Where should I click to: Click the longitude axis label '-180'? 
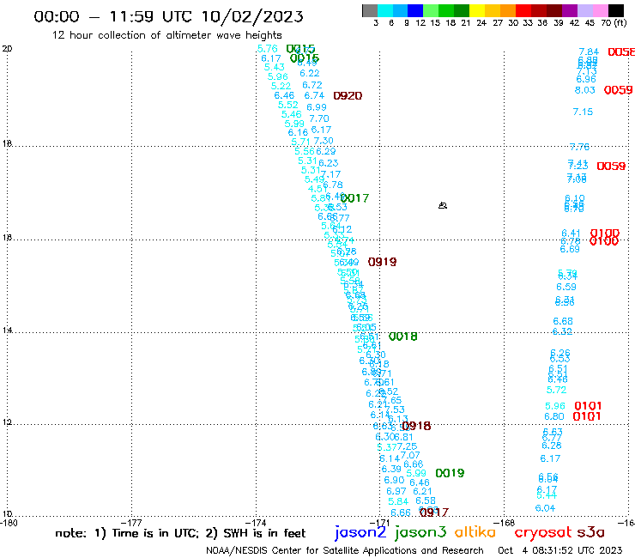[8, 523]
